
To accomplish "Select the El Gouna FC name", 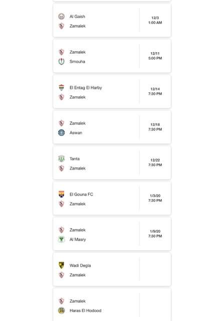I will pos(81,194).
